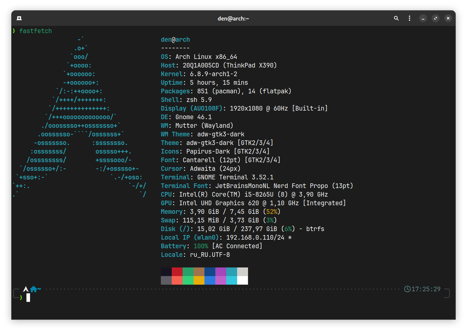Click the Icons line Papirus-Dark
Image resolution: width=467 pixels, height=332 pixels.
[215, 151]
